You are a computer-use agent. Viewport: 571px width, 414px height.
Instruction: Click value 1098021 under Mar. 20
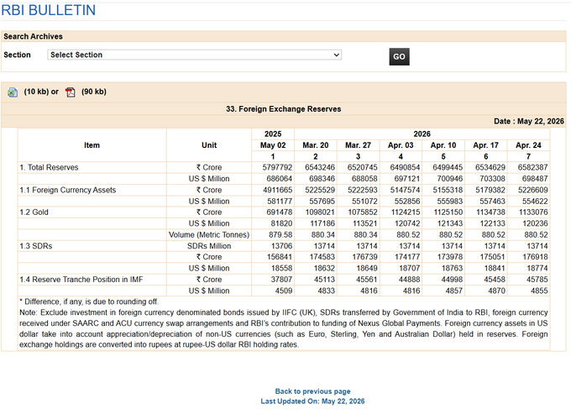(x=320, y=212)
